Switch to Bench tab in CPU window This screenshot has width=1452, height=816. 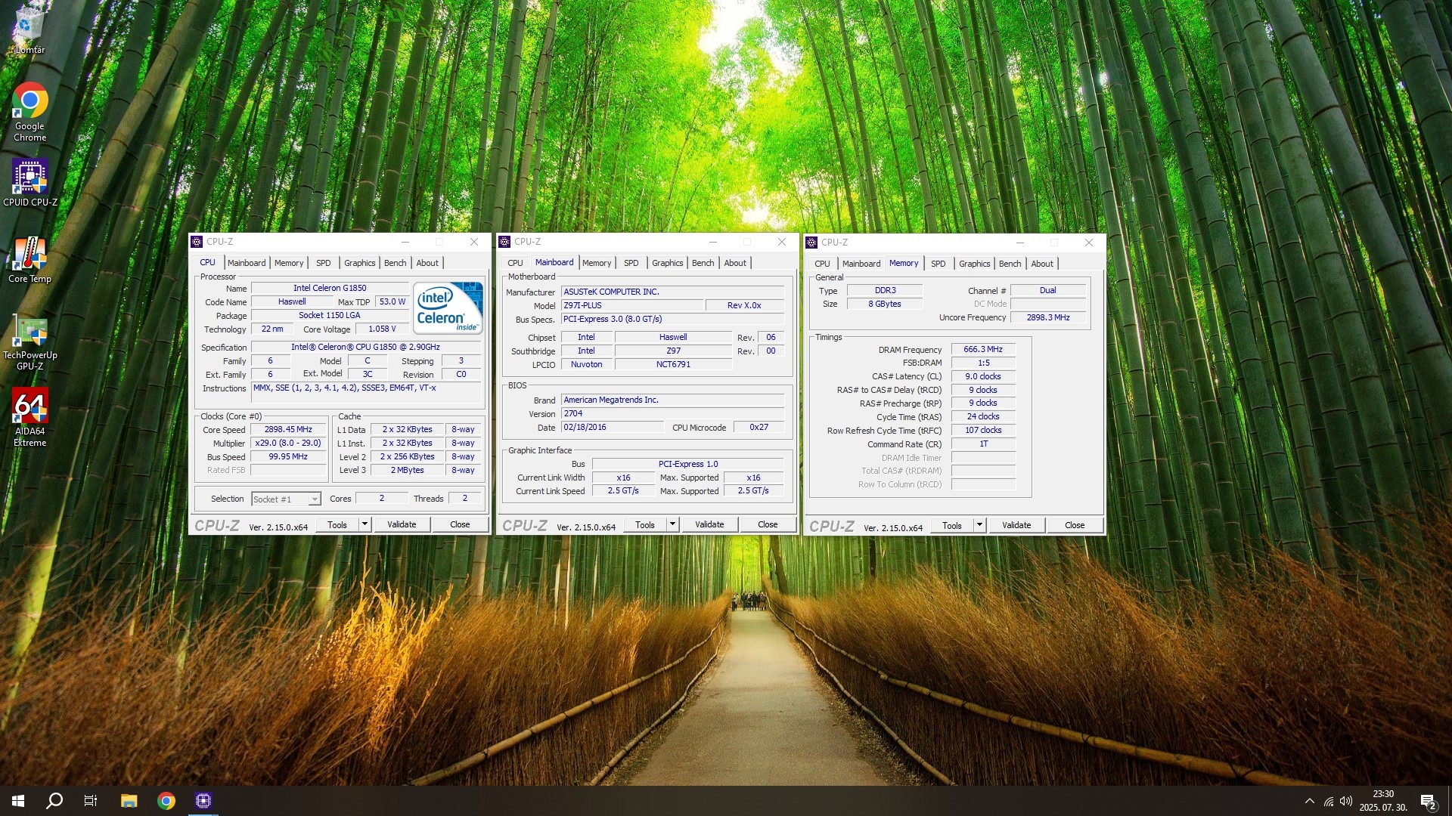(395, 263)
